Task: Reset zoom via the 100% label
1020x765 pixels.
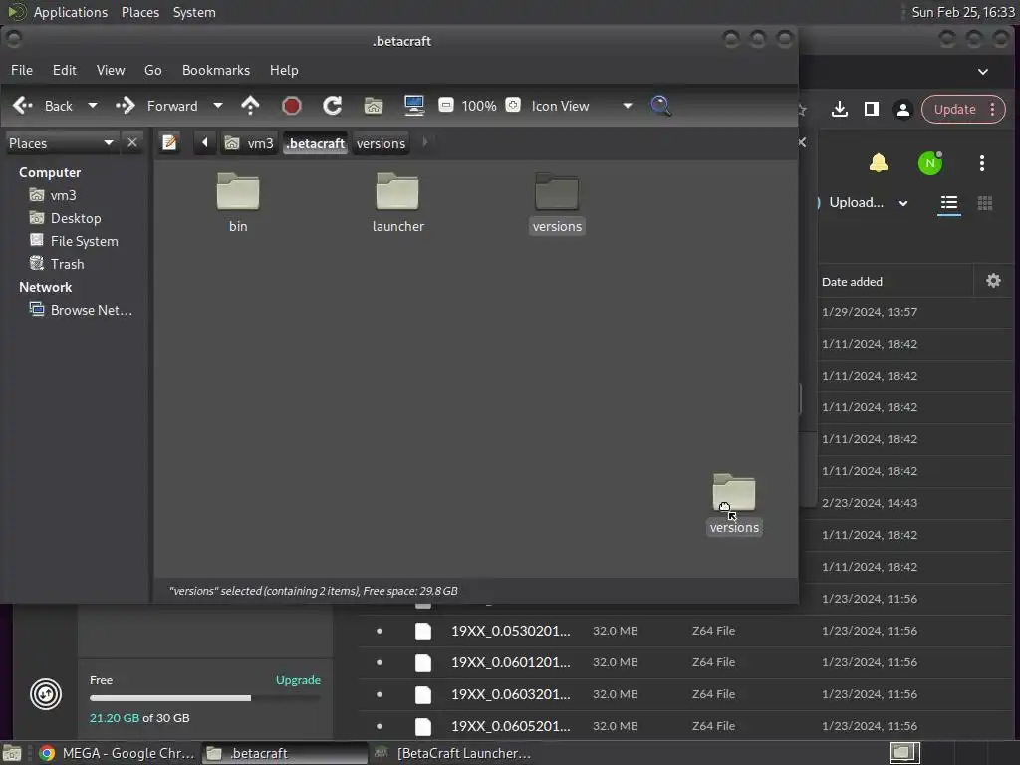Action: point(479,106)
